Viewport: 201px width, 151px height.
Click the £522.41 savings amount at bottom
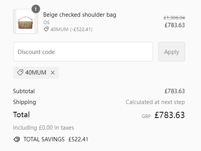click(x=78, y=139)
